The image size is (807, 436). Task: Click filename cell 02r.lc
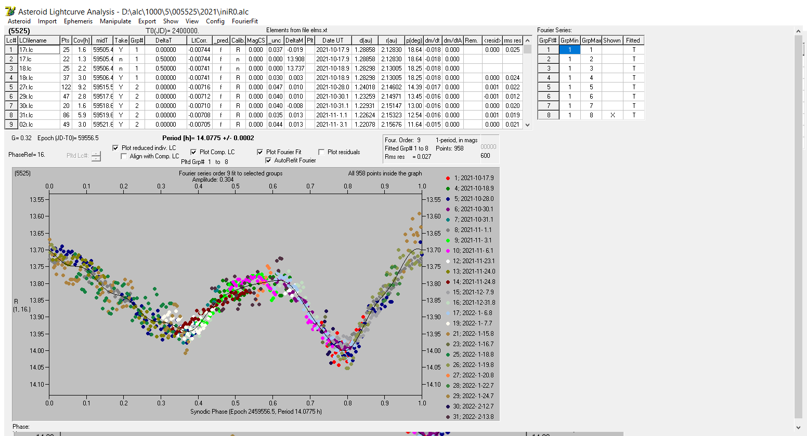tap(38, 125)
